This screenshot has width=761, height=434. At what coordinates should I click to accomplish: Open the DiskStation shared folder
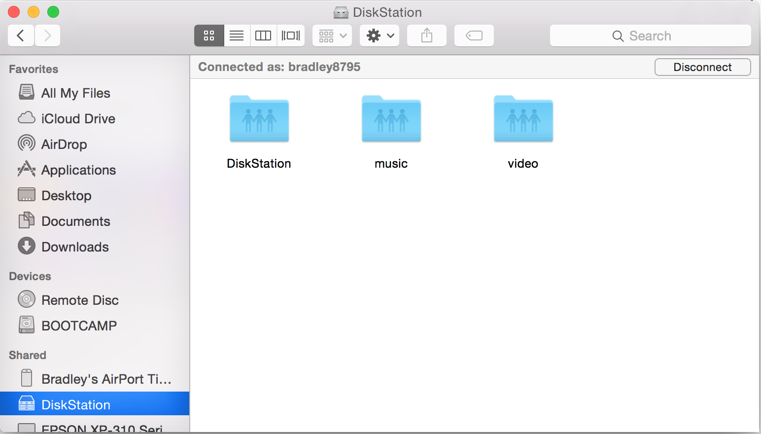coord(259,119)
